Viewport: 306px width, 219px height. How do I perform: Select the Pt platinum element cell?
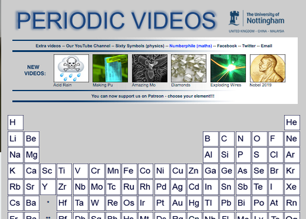point(162,203)
